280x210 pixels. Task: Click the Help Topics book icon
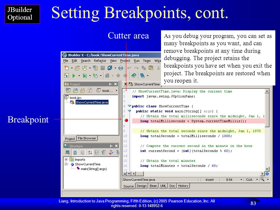[x=134, y=76]
